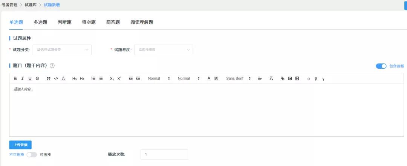Insert the gamma symbol

pos(323,79)
